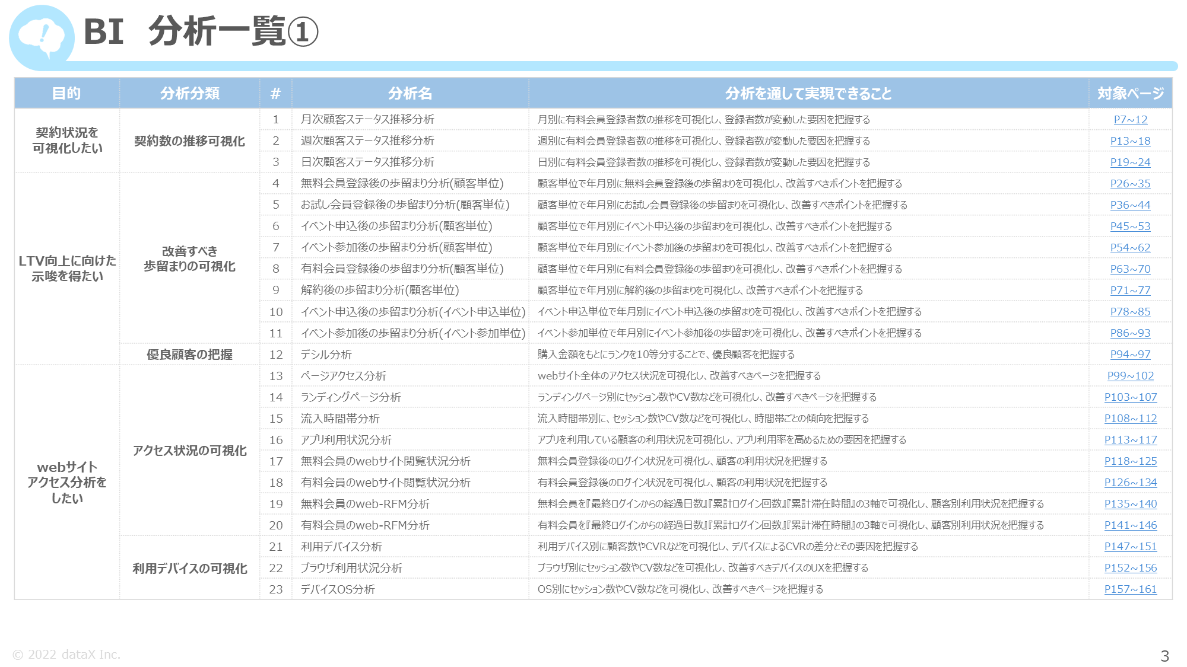Click the P152~156 page link
Image resolution: width=1187 pixels, height=667 pixels.
[x=1130, y=567]
